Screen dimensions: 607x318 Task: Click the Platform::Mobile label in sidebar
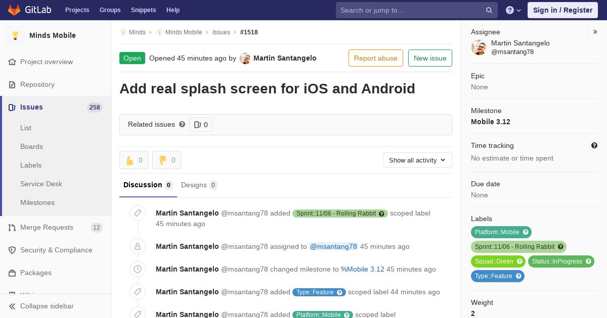pyautogui.click(x=497, y=232)
